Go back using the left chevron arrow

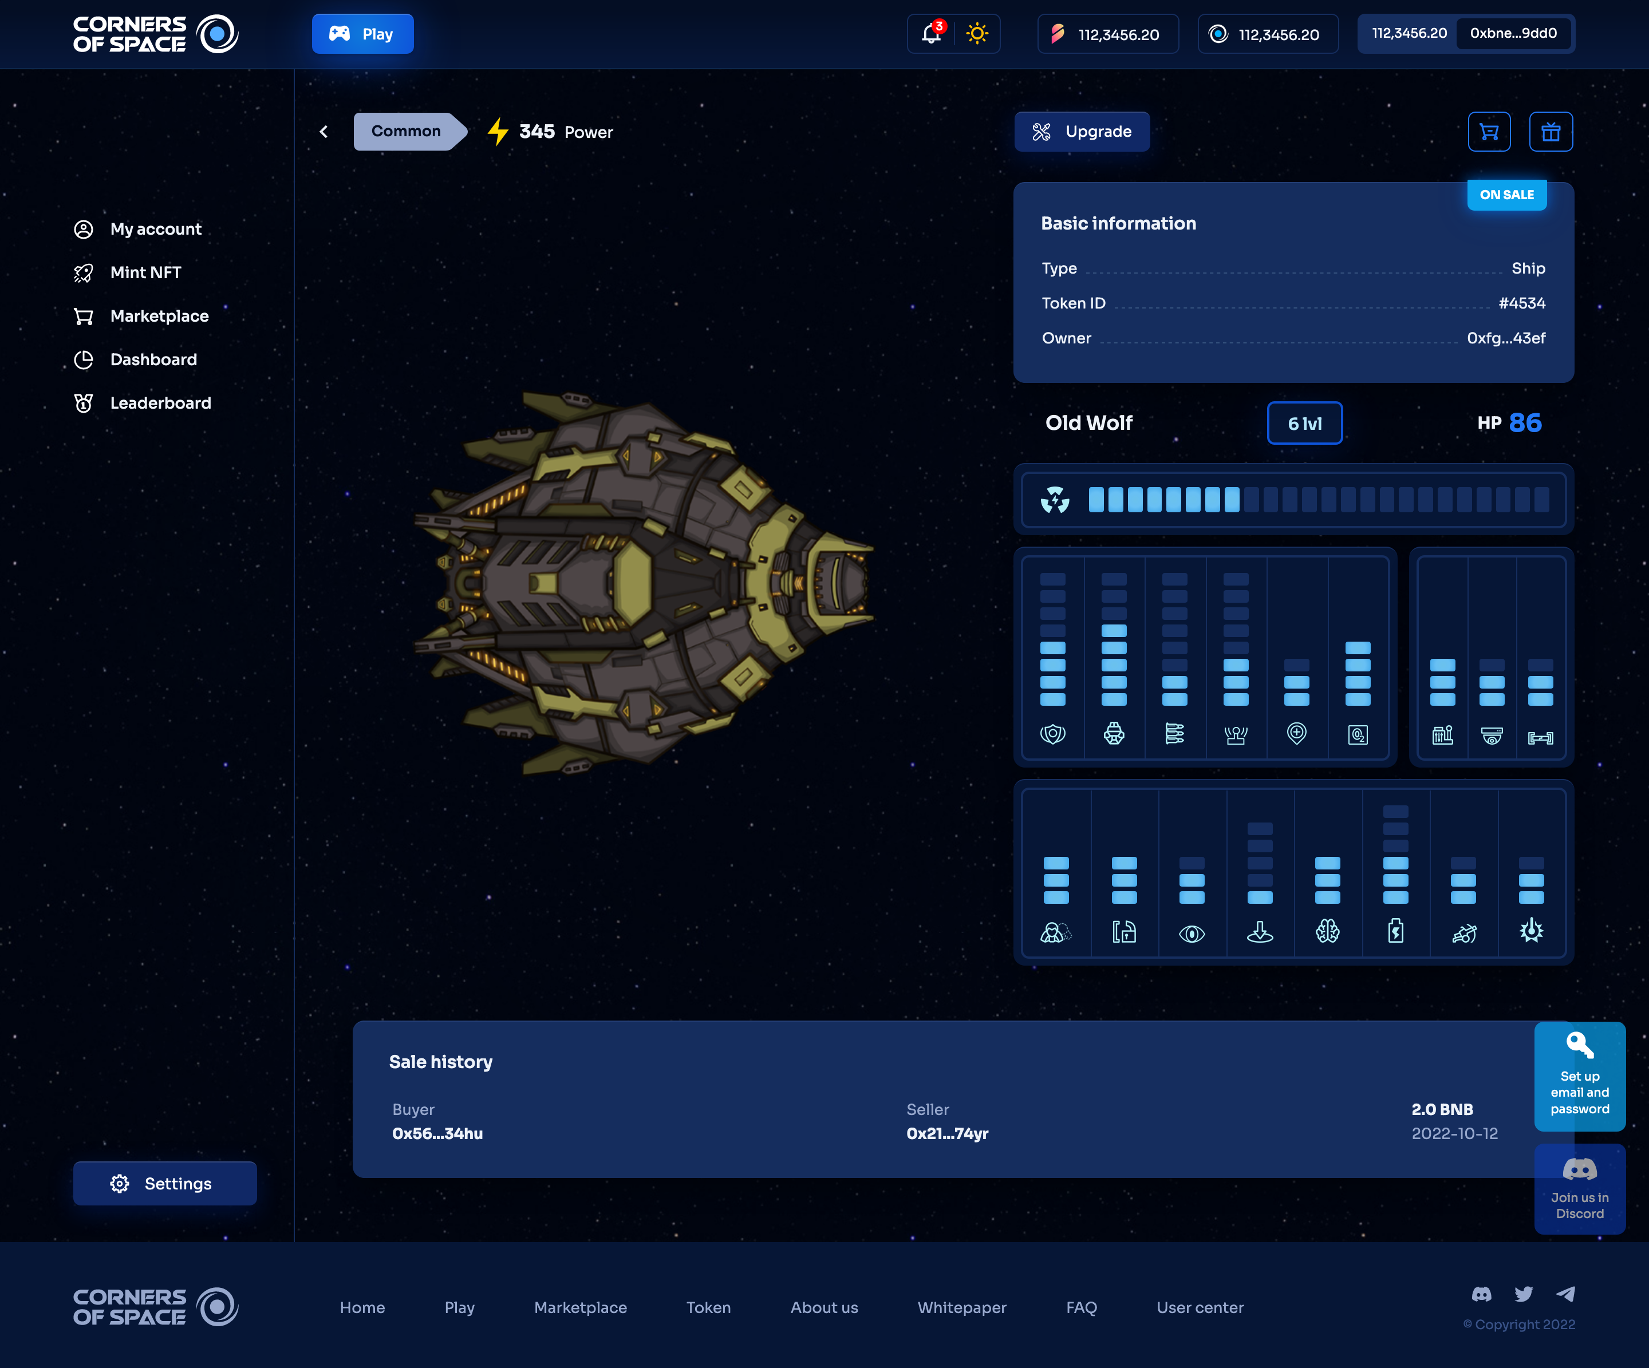pyautogui.click(x=324, y=132)
